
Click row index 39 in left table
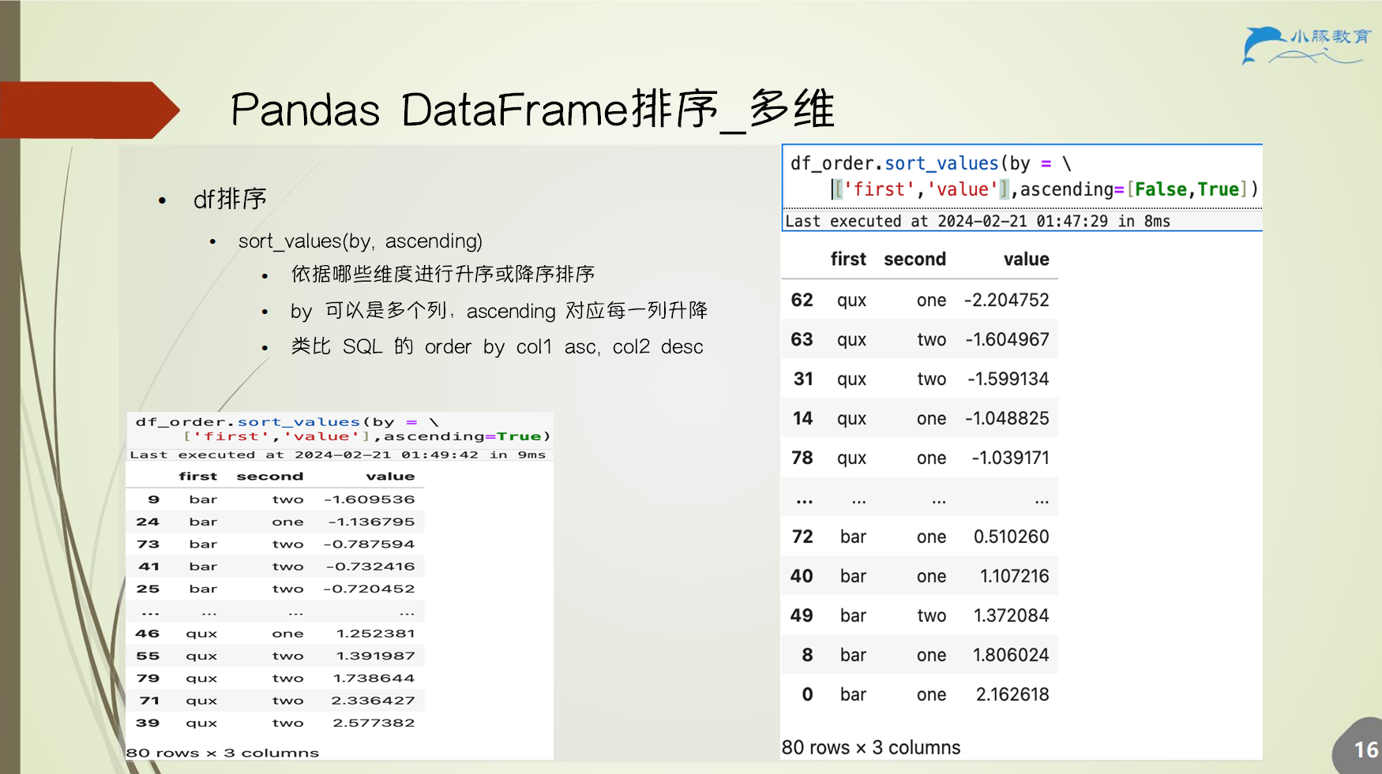148,724
